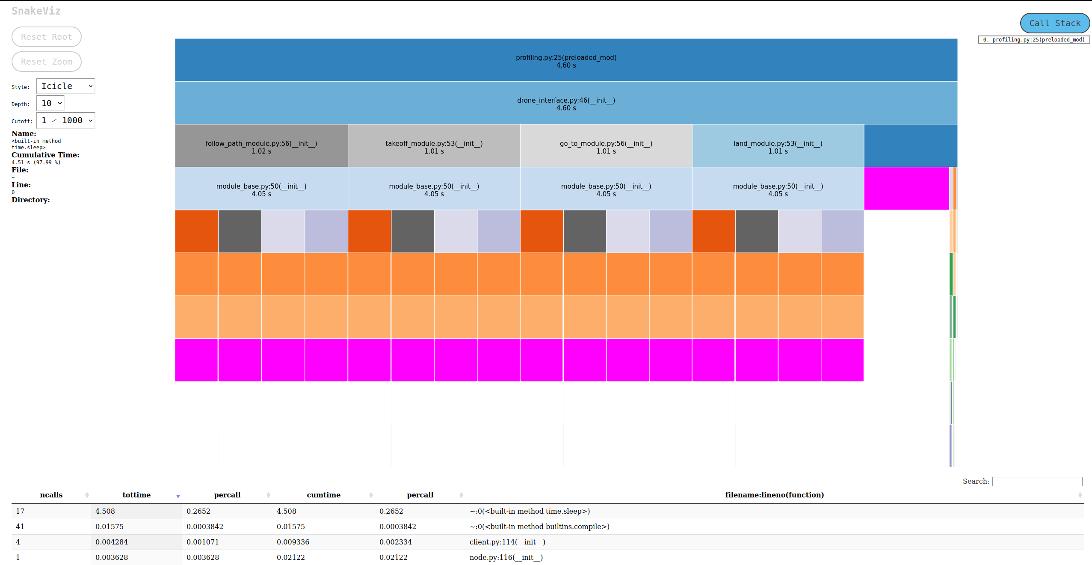Click the Reset Root button
This screenshot has height=565, width=1092.
46,37
